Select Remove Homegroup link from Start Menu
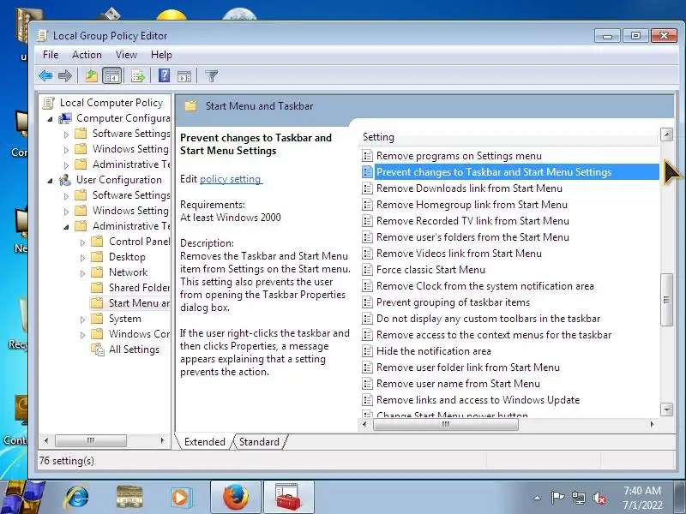 pos(472,205)
